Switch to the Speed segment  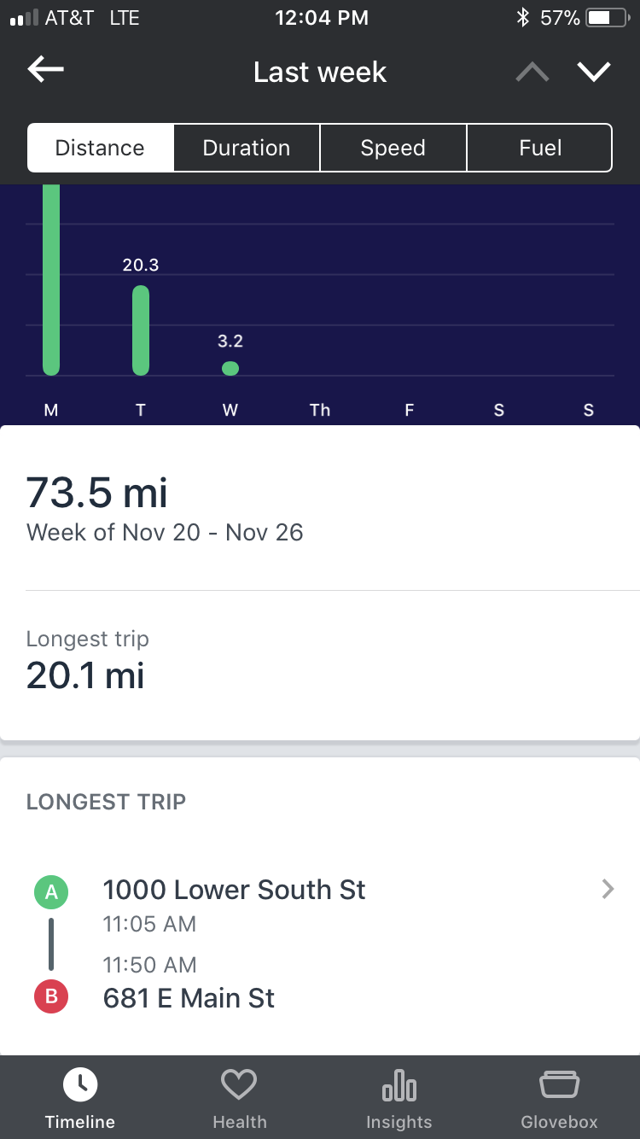tap(393, 148)
